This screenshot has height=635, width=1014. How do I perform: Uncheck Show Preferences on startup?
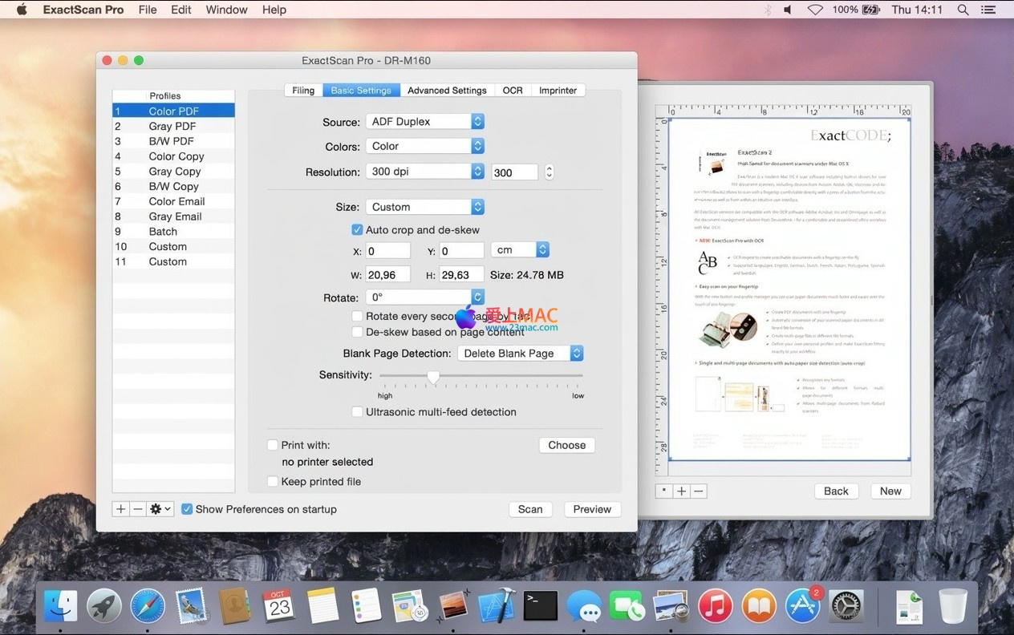[187, 509]
